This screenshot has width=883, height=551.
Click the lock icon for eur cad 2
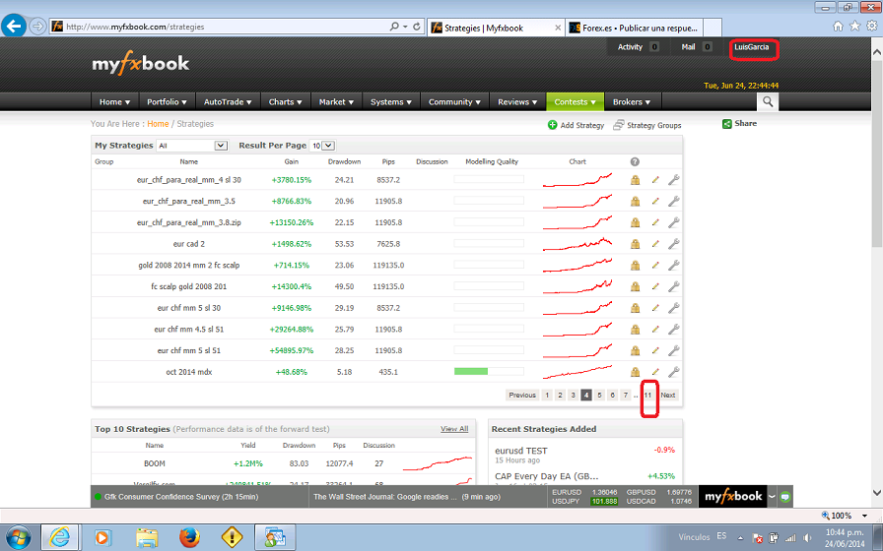pyautogui.click(x=636, y=244)
